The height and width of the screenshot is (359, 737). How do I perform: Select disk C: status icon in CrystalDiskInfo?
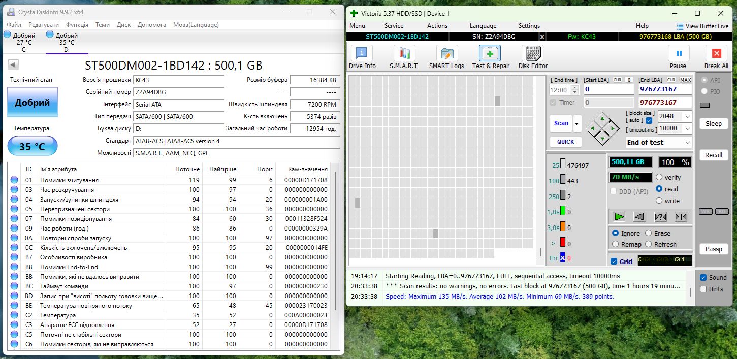(x=7, y=35)
